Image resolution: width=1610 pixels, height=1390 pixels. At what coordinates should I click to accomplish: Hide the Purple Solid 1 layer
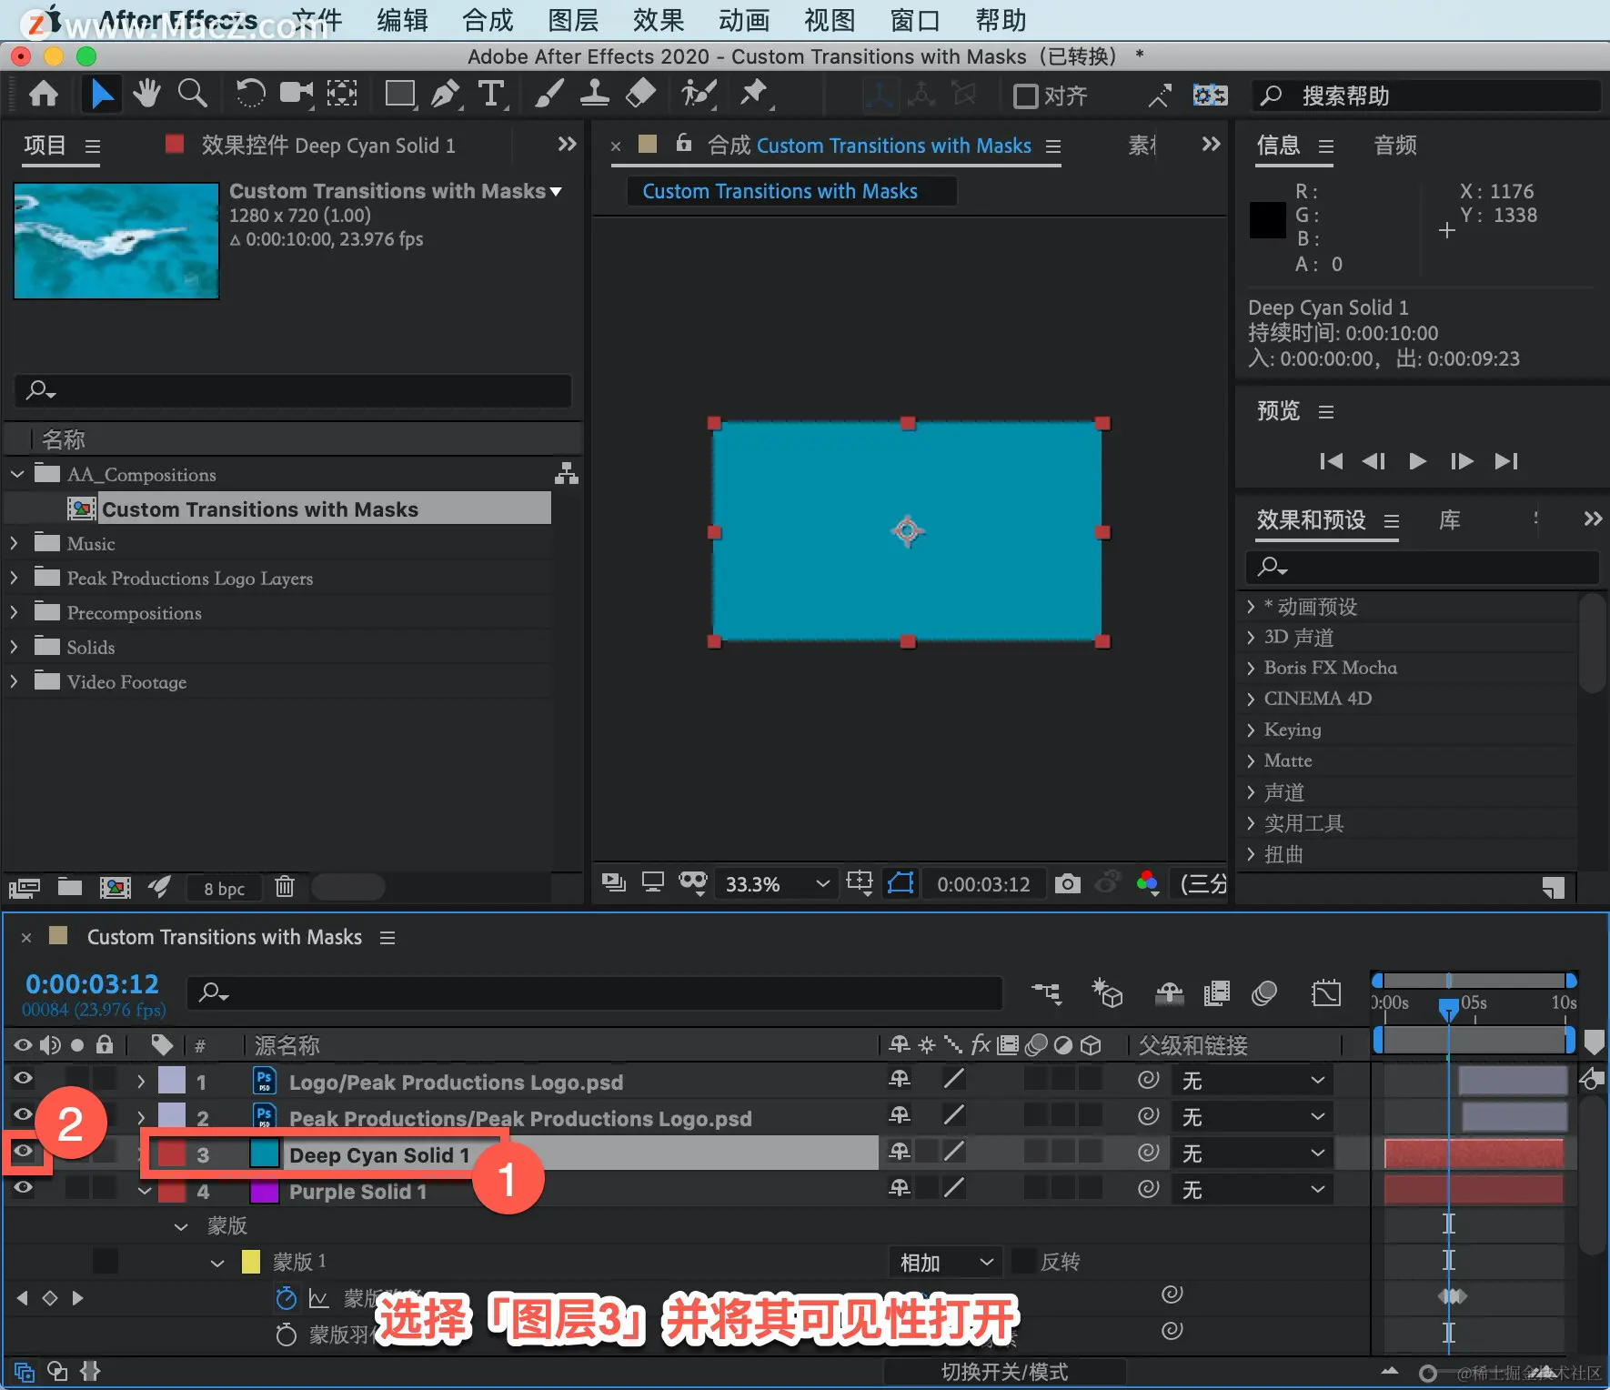tap(24, 1188)
